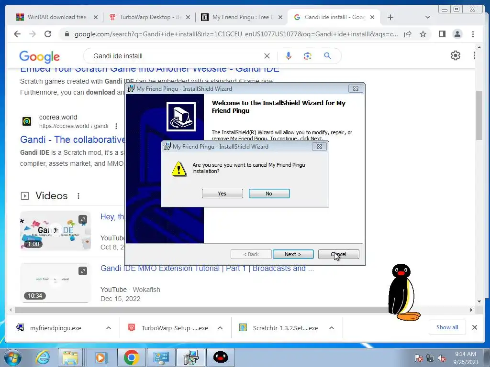
Task: Close the My Friend Pingu browser tab
Action: coord(280,18)
